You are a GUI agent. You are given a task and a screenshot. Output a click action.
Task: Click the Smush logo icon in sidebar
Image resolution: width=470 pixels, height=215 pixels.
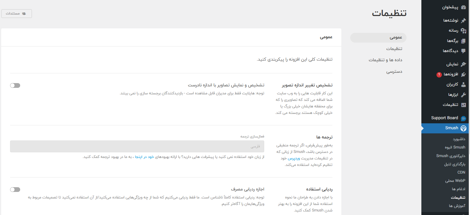click(x=463, y=128)
